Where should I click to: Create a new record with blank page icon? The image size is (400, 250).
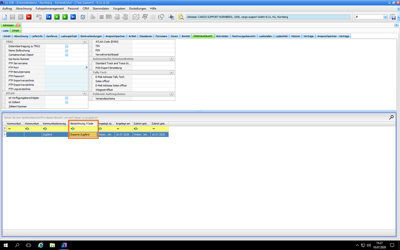[5, 17]
